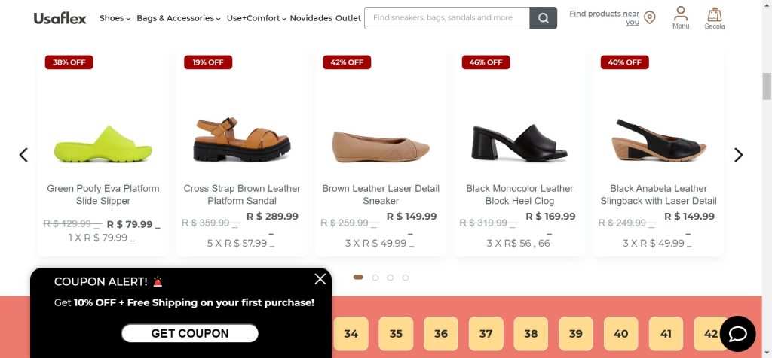Viewport: 772px width, 358px height.
Task: Choose shoe size 38 swatch
Action: [x=532, y=334]
